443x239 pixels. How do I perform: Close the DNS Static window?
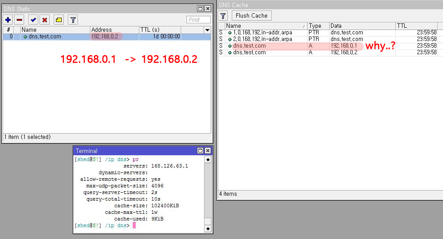208,9
